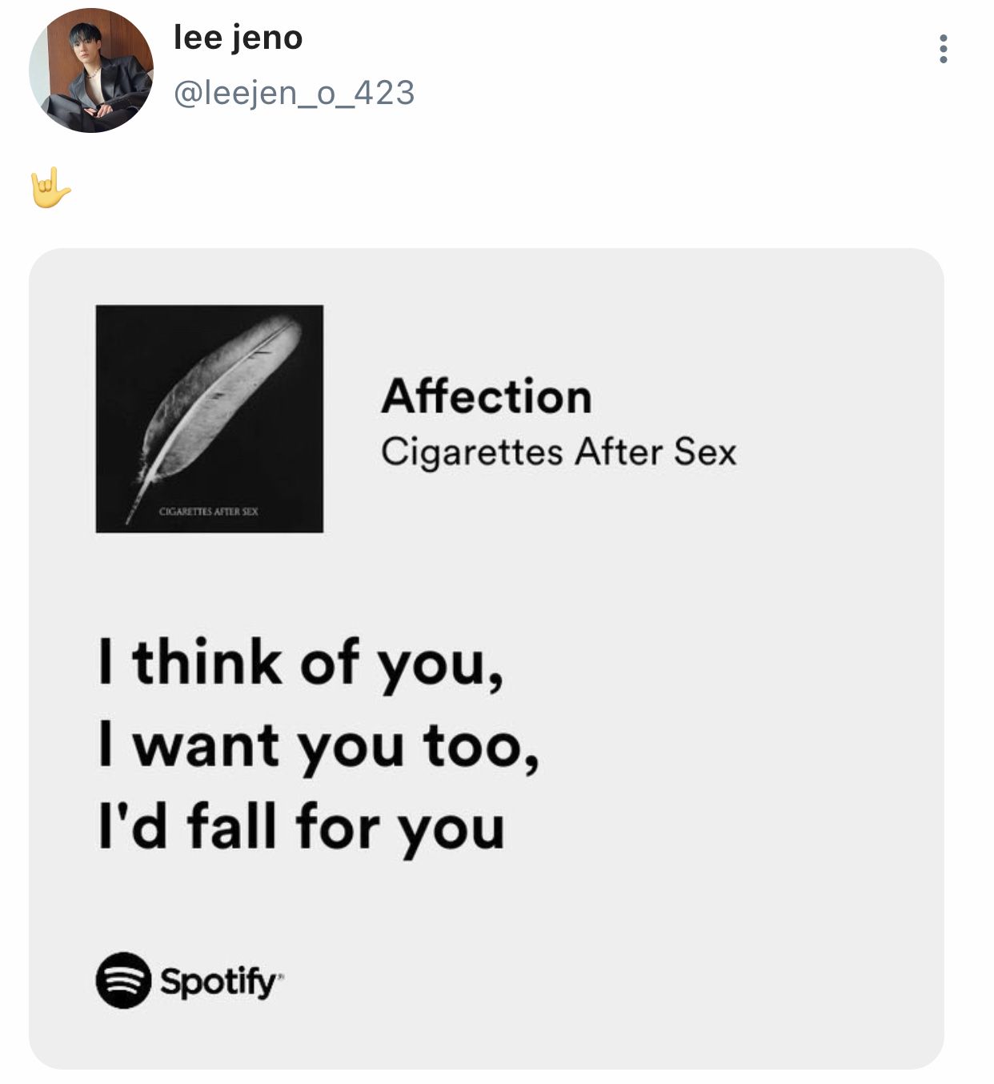Select the song title Affection

487,397
